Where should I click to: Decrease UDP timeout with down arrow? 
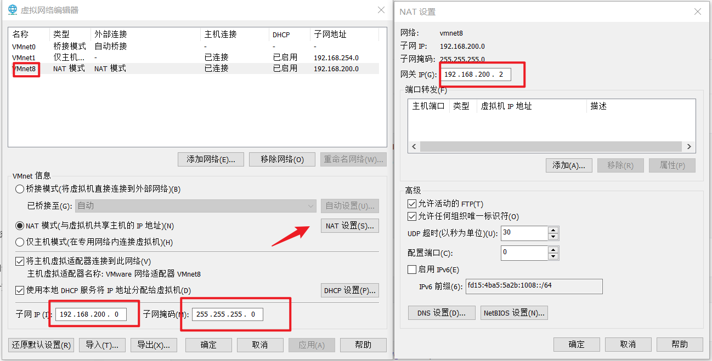pyautogui.click(x=553, y=237)
